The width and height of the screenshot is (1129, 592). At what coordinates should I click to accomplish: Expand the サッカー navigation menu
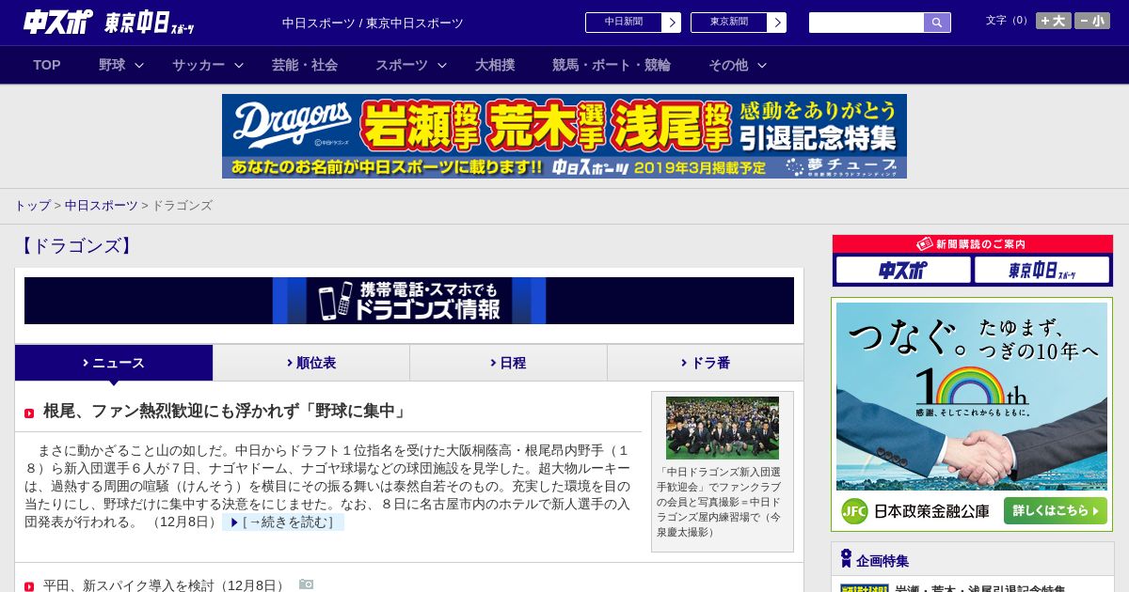(208, 65)
